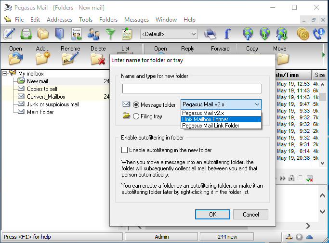Screen dimensions: 329x243
Task: Click the Delete folder icon
Action: pos(98,59)
